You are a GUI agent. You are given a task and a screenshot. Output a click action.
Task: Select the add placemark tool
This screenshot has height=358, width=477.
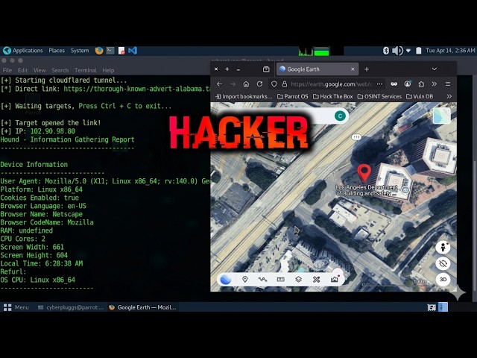245,280
